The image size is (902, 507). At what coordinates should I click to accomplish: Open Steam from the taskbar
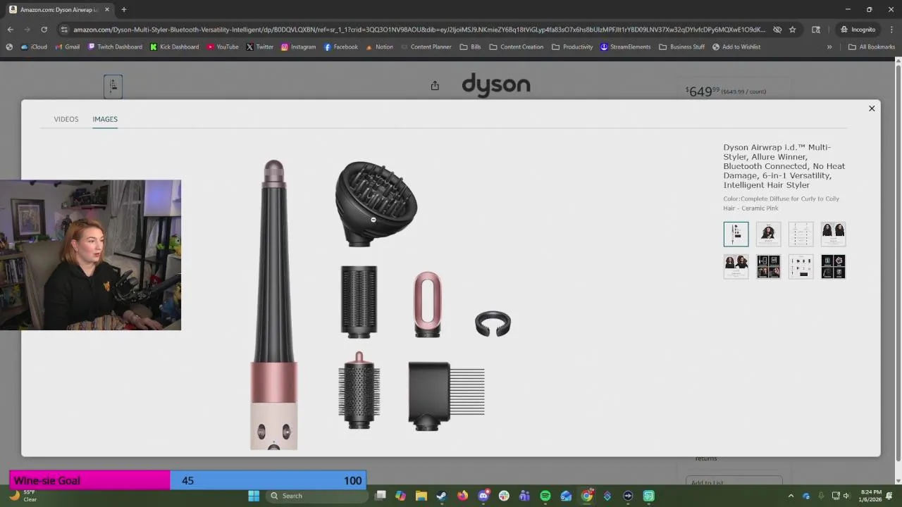coord(441,496)
